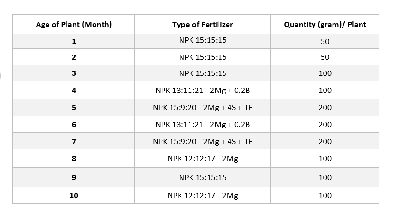Select the month 1 age cell
Image resolution: width=400 pixels, height=219 pixels.
click(74, 41)
